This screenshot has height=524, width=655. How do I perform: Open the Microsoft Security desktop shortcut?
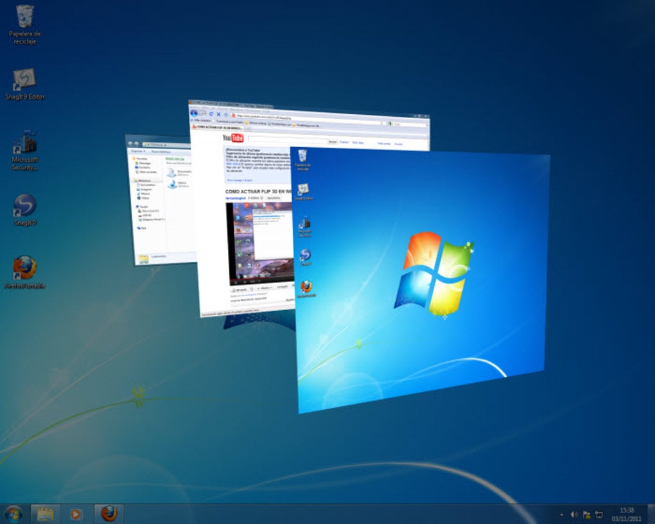point(24,150)
